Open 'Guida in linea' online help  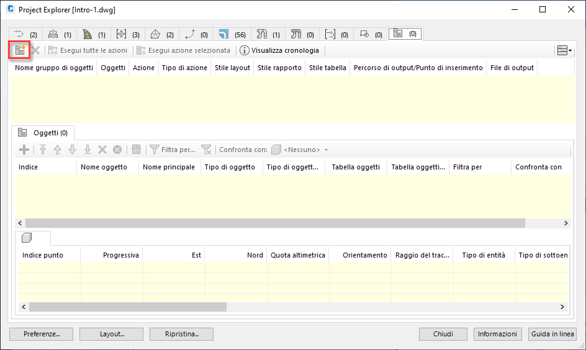(x=552, y=334)
